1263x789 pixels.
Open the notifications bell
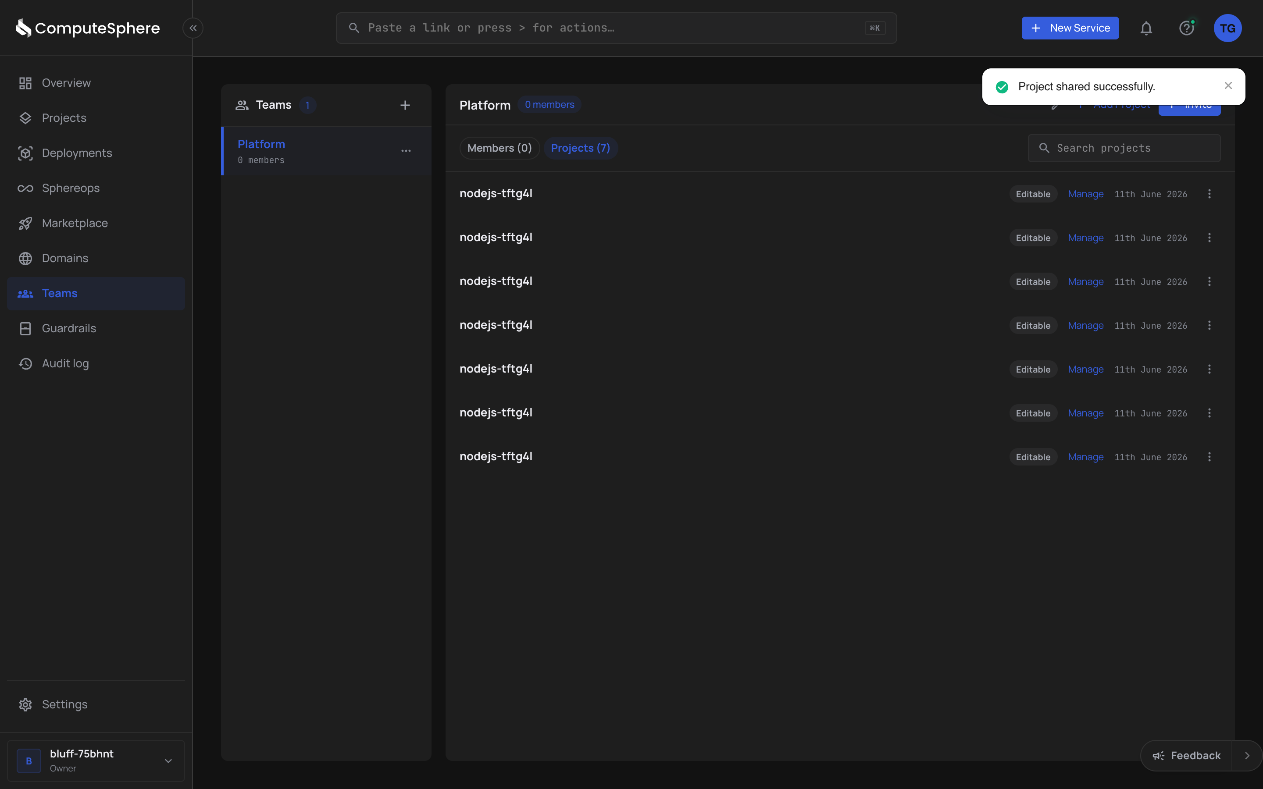pyautogui.click(x=1146, y=28)
